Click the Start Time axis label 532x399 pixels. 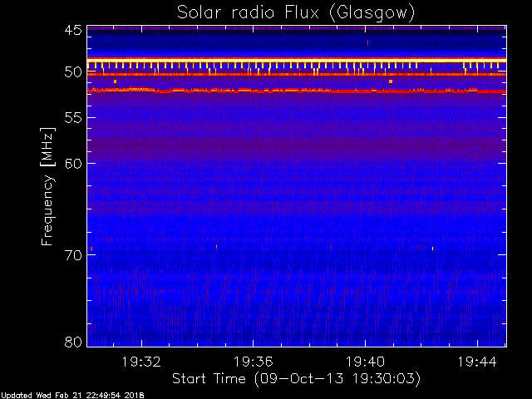296,379
